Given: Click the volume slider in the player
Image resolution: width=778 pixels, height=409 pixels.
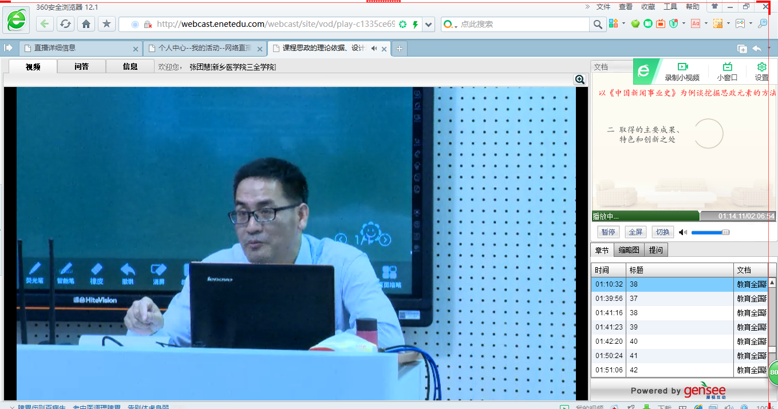Looking at the screenshot, I should tap(710, 232).
